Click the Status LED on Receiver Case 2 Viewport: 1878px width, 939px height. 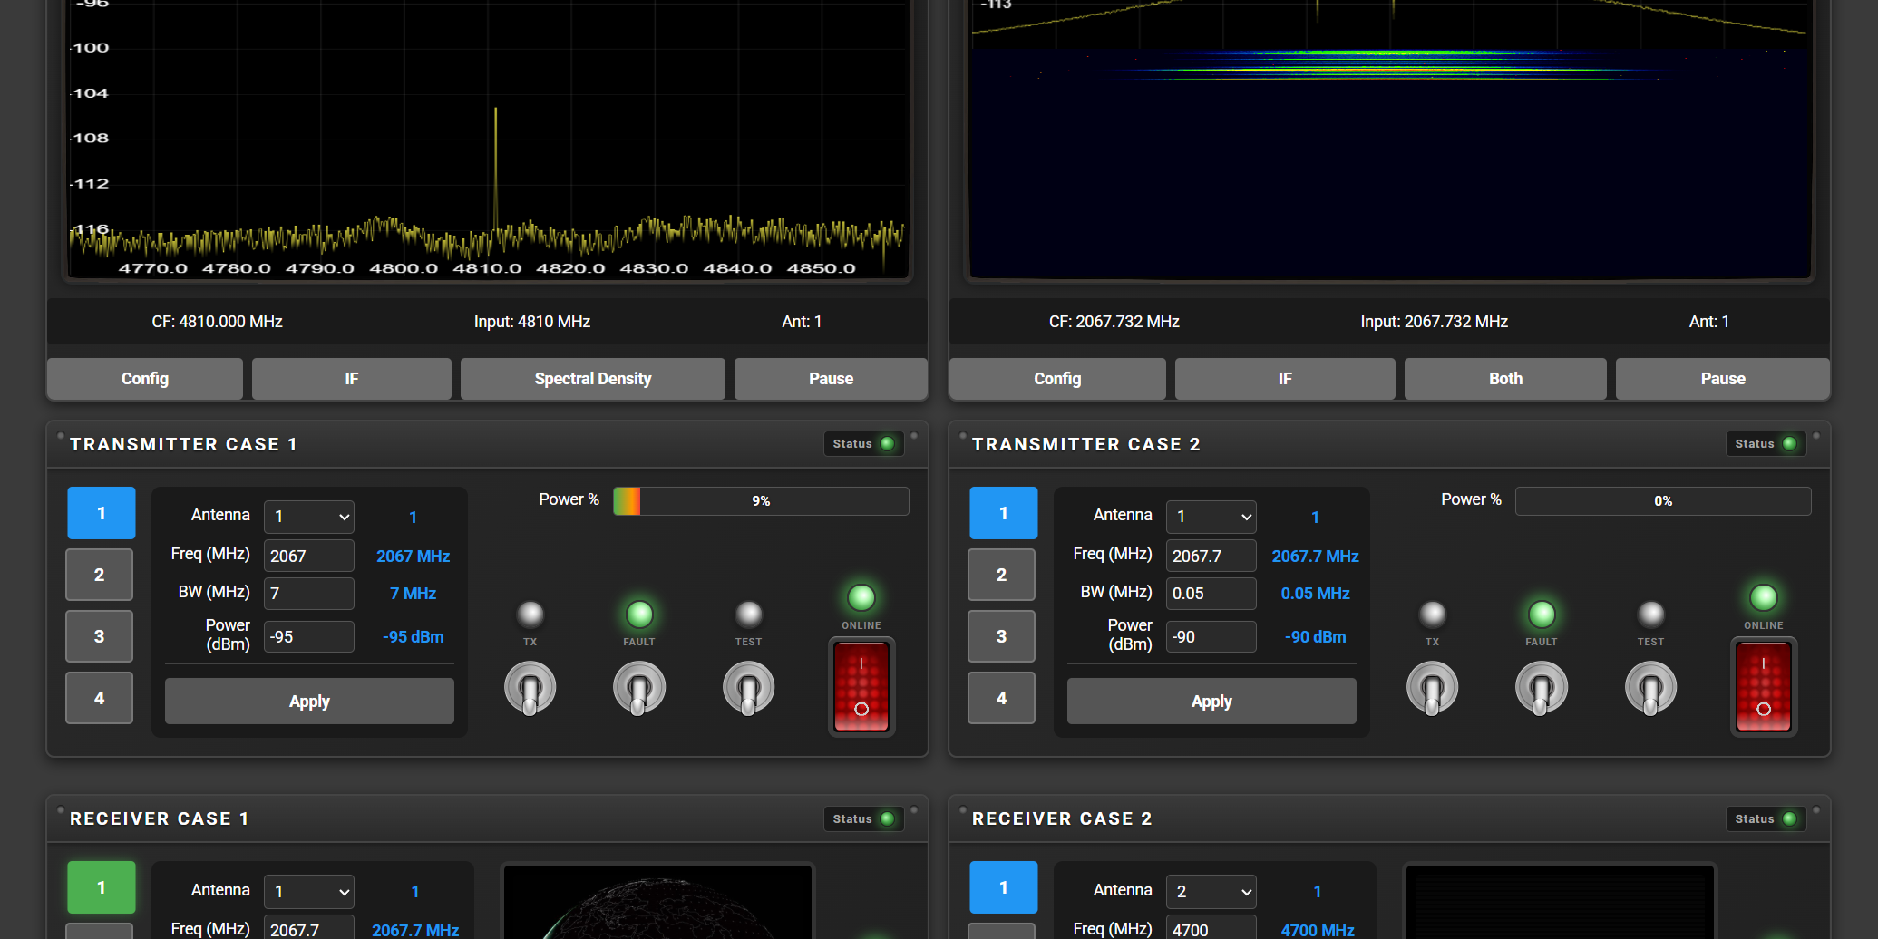pos(1789,818)
